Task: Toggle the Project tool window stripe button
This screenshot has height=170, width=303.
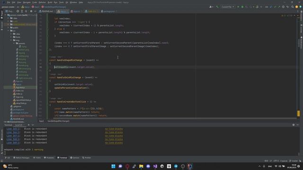Action: 2,15
